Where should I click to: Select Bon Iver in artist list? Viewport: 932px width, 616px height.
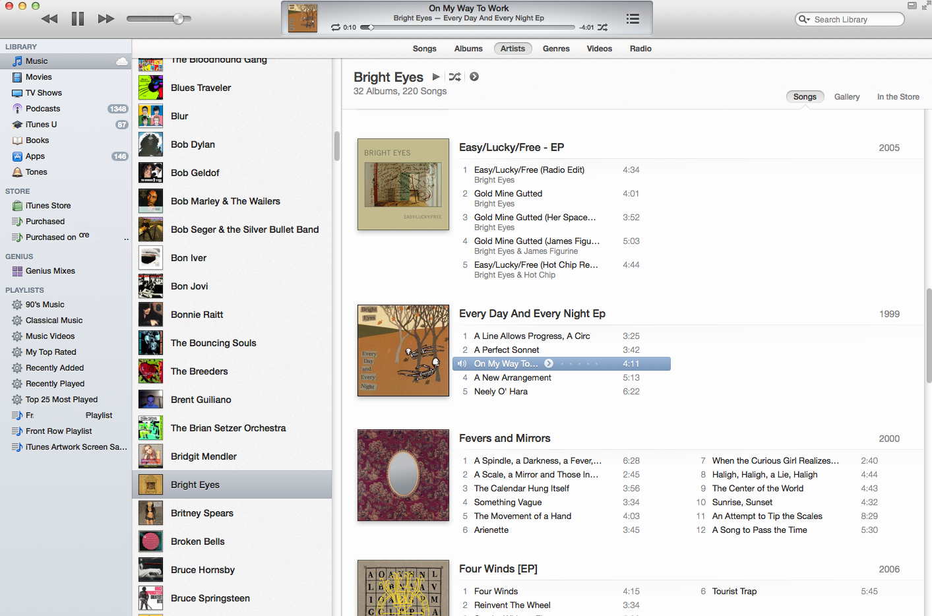point(232,258)
